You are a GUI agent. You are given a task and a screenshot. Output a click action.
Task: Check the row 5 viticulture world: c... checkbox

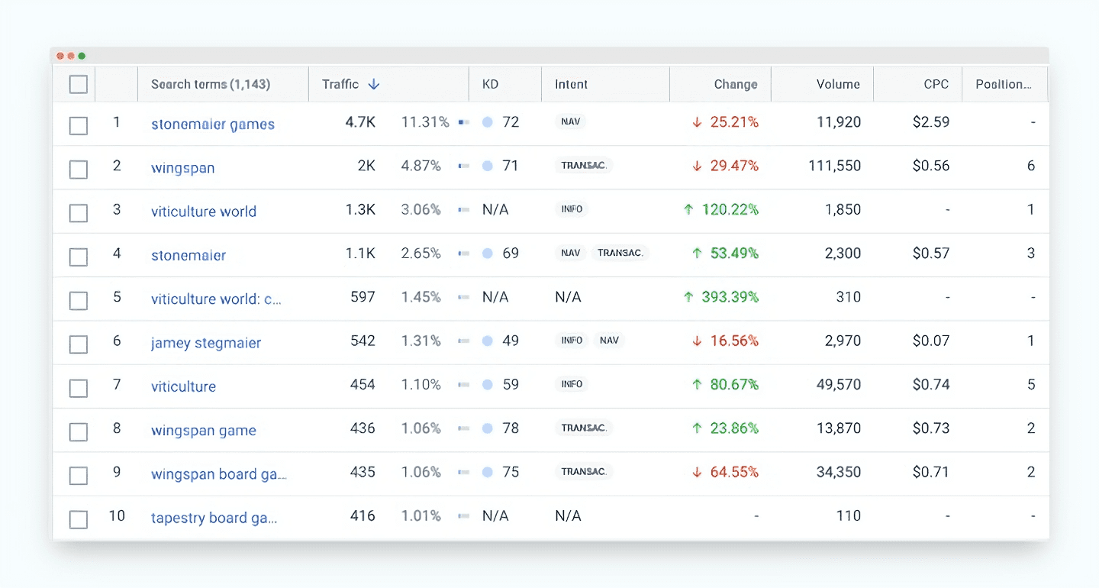click(79, 301)
